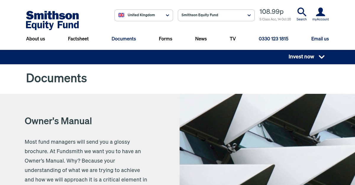Click the Smithson Equity Fund logo
Screen dimensions: 355x185
(52, 20)
